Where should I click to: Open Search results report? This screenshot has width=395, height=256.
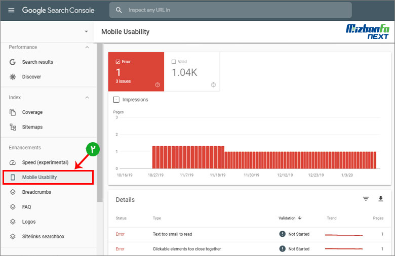pos(37,62)
